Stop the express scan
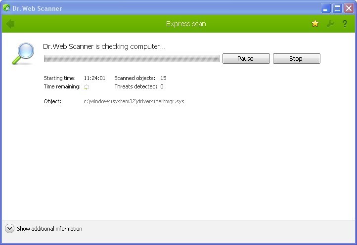Screen dimensions: 357x245 click(x=296, y=59)
